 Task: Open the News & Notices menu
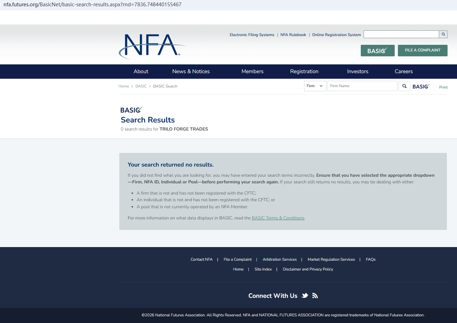191,71
